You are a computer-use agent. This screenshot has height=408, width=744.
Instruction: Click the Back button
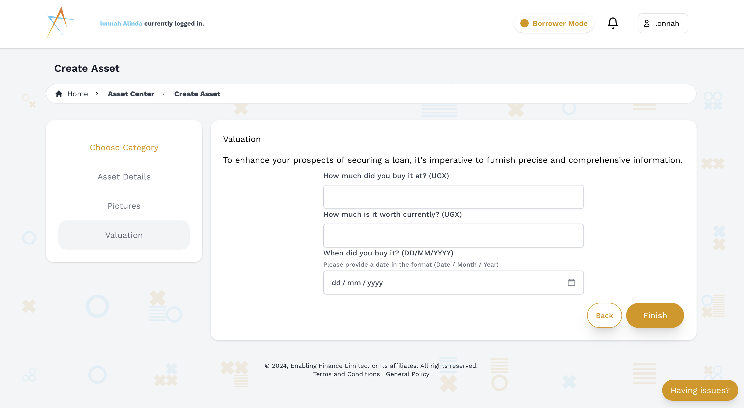pos(604,315)
